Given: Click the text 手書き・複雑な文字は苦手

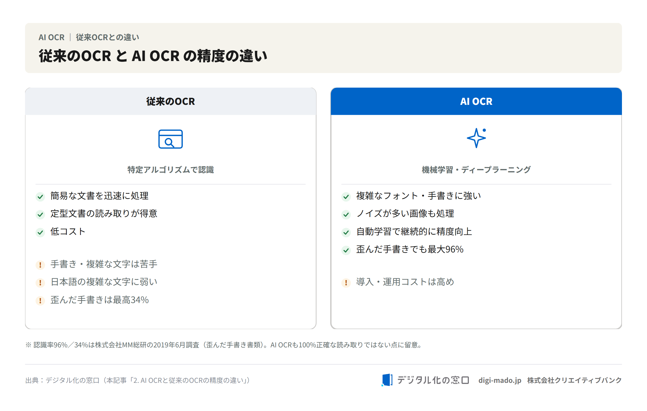Looking at the screenshot, I should pyautogui.click(x=104, y=264).
